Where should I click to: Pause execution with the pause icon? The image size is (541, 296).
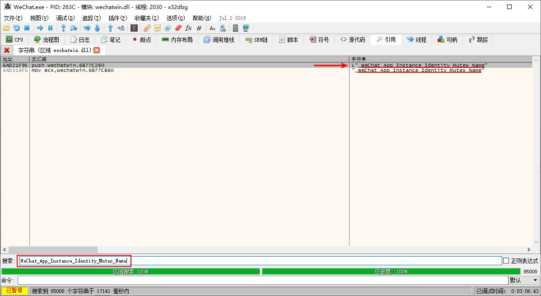click(50, 28)
